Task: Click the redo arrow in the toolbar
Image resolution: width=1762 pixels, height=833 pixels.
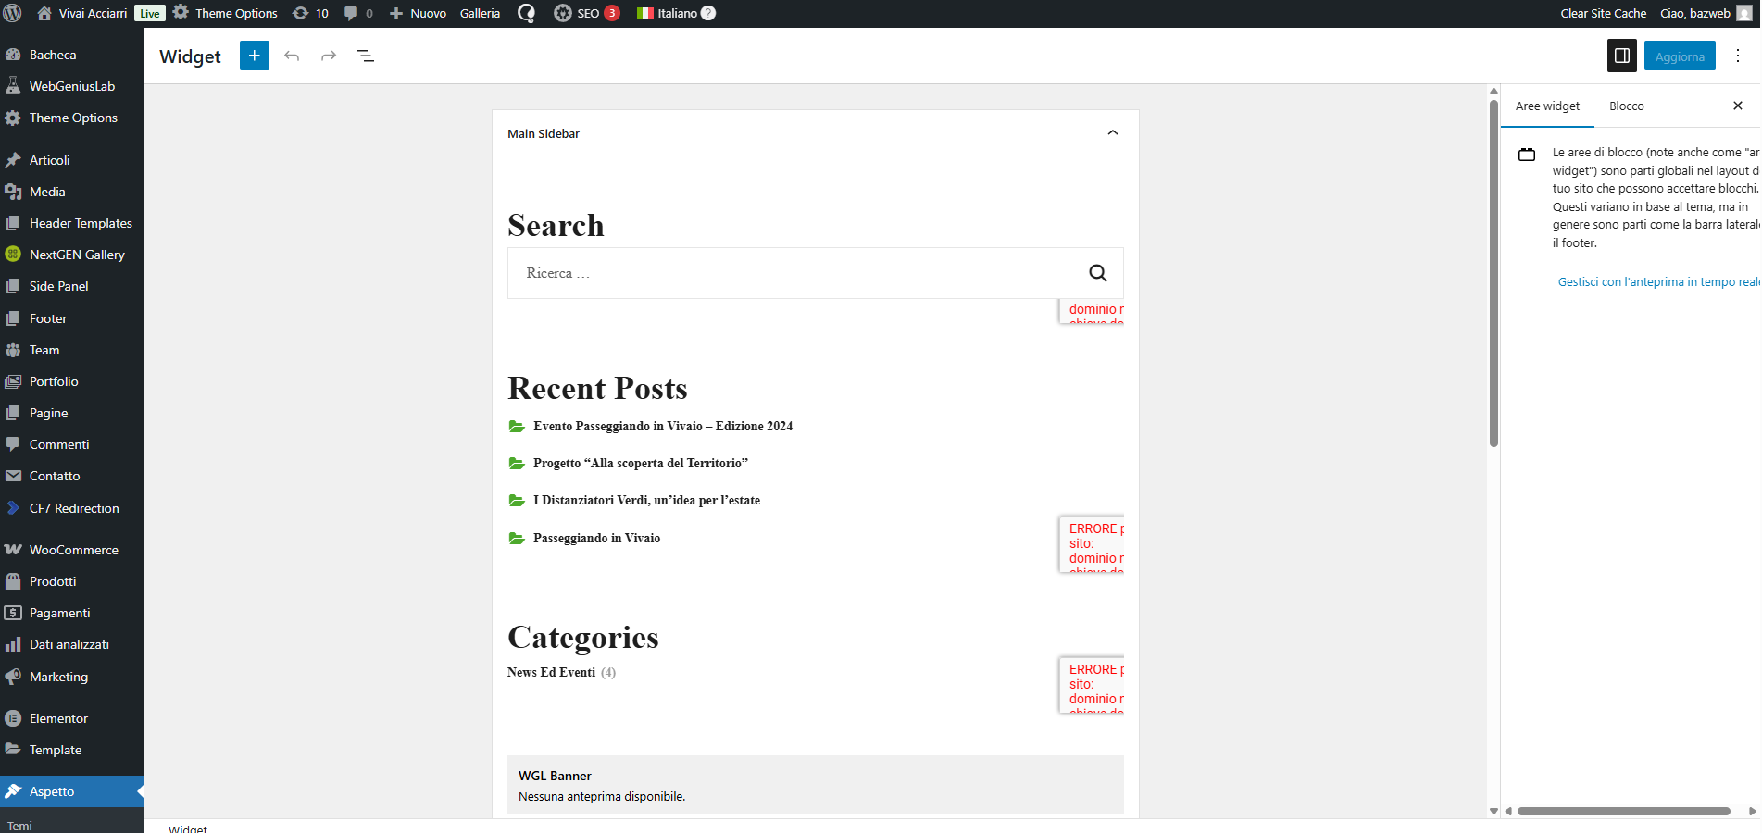Action: 329,56
